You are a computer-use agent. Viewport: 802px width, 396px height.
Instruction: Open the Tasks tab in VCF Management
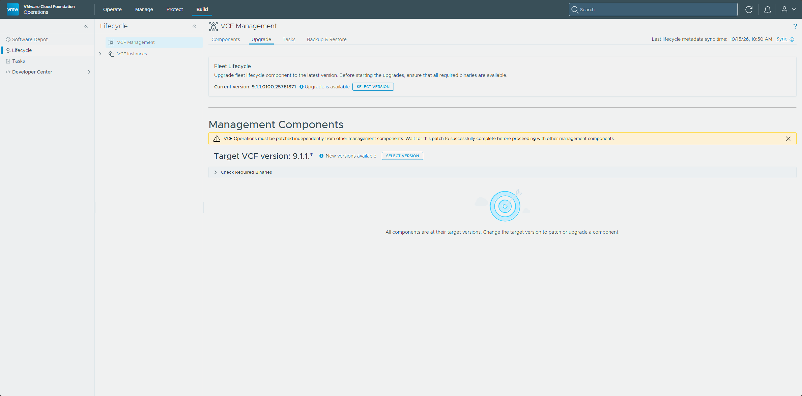(289, 39)
